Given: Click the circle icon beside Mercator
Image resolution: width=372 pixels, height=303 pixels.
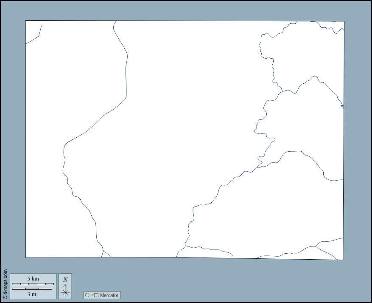Looking at the screenshot, I should 87,295.
